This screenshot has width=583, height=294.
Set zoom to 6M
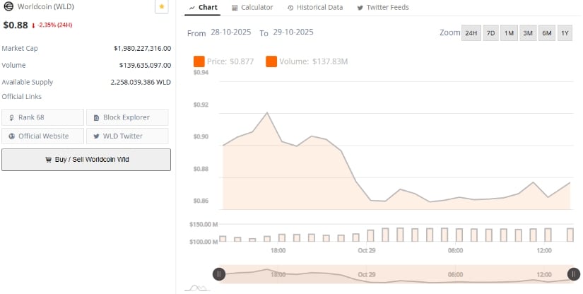point(547,33)
